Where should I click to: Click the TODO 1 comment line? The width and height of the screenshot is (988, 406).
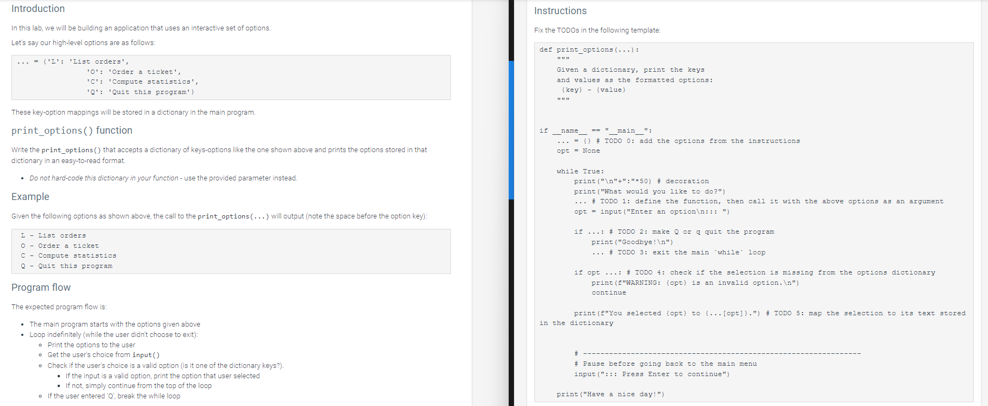[759, 201]
